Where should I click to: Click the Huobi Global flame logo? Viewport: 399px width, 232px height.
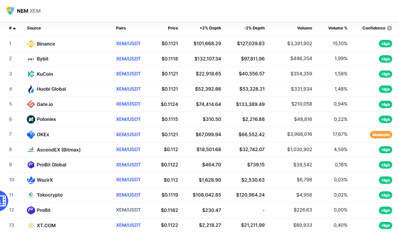(x=31, y=89)
